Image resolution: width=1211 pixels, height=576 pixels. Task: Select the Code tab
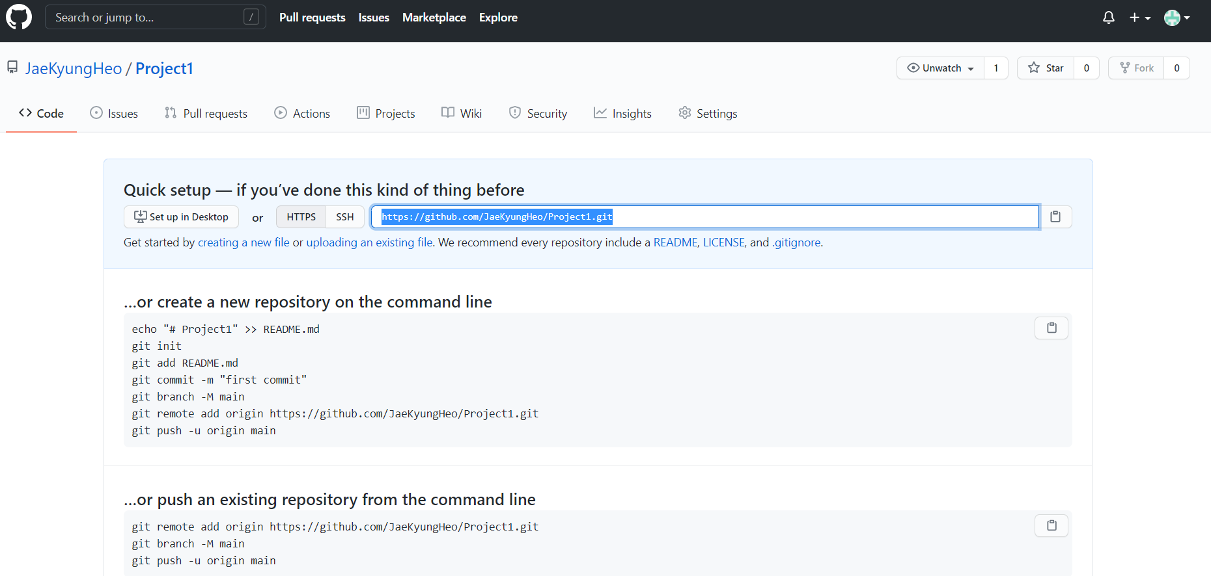[41, 113]
